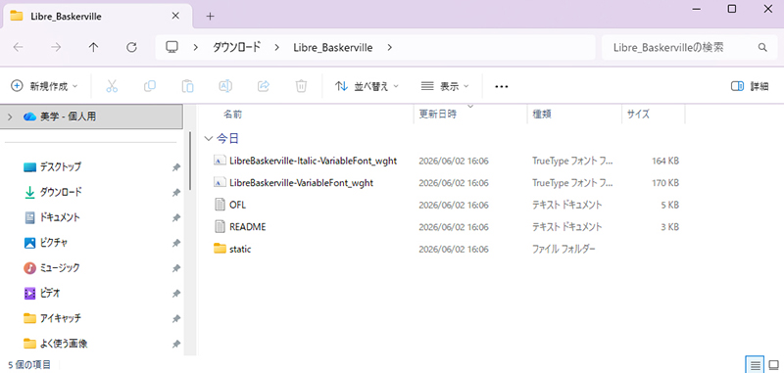
Task: Click the OFL text document icon
Action: point(220,205)
